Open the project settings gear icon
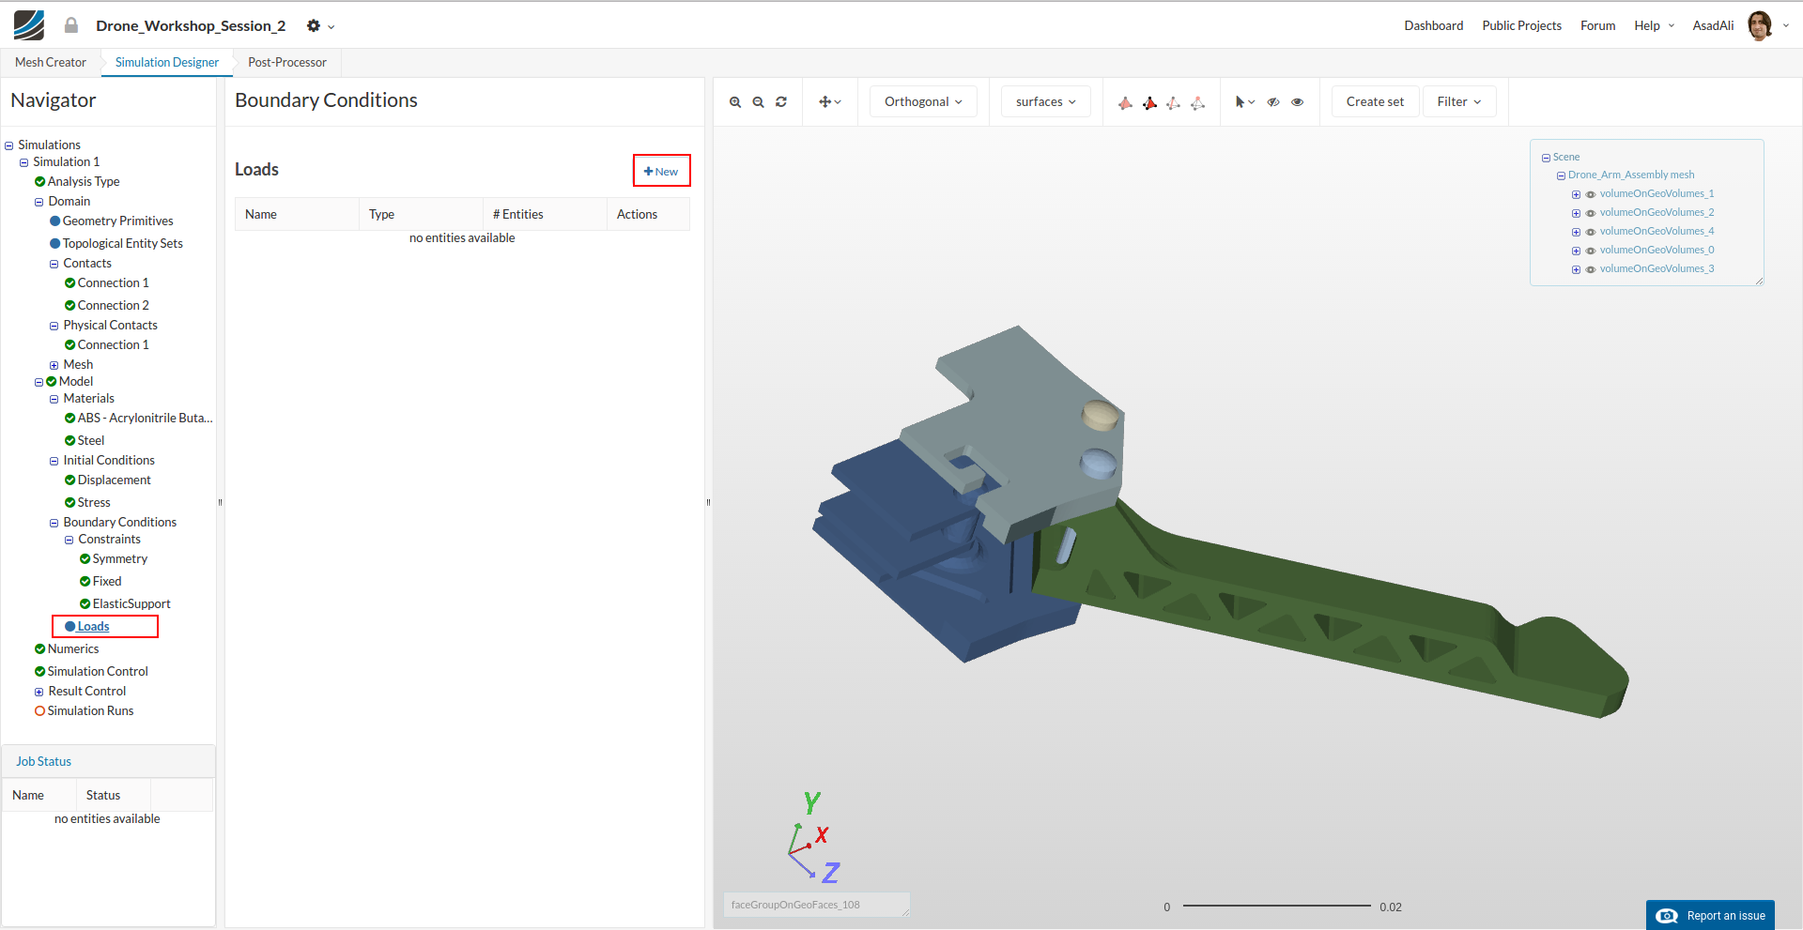This screenshot has width=1803, height=930. (x=314, y=26)
